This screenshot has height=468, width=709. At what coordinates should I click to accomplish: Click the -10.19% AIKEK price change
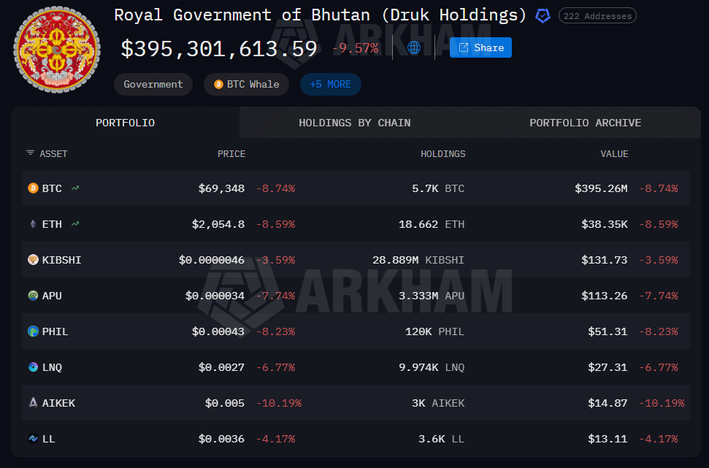pos(278,403)
